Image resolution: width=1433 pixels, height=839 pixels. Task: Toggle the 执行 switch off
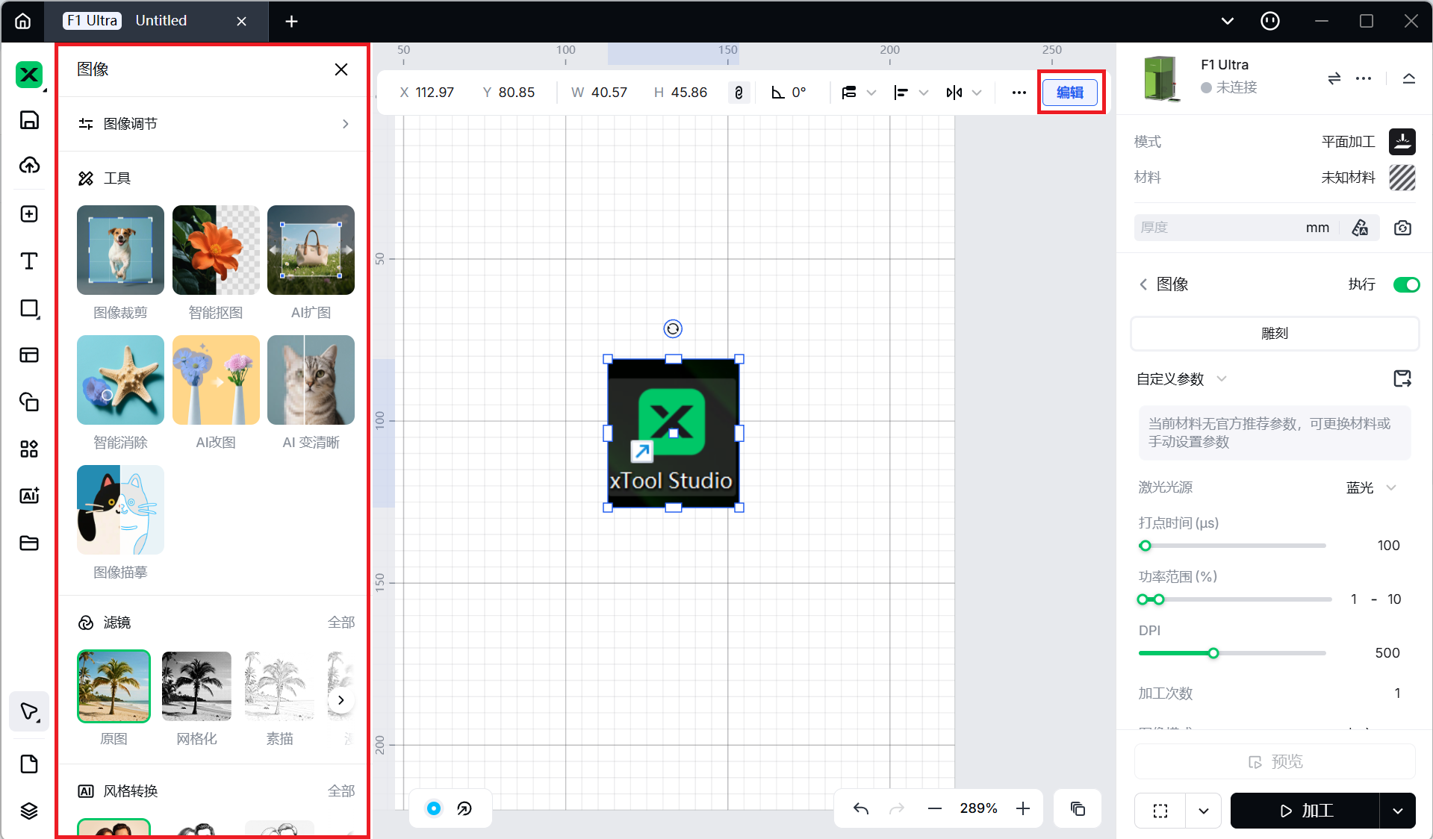[x=1406, y=284]
